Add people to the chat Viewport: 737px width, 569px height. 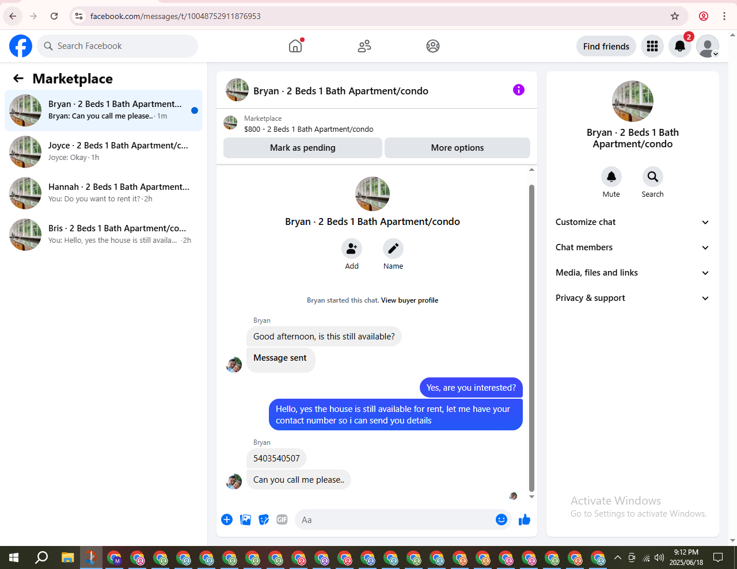[352, 249]
